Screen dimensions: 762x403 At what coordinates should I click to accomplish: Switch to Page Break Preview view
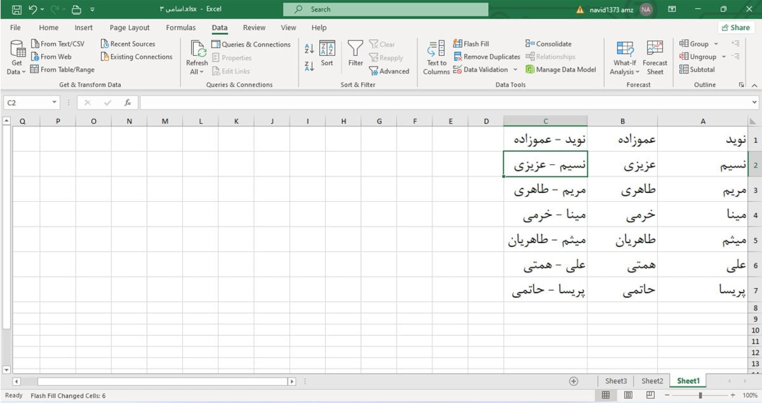tap(650, 395)
